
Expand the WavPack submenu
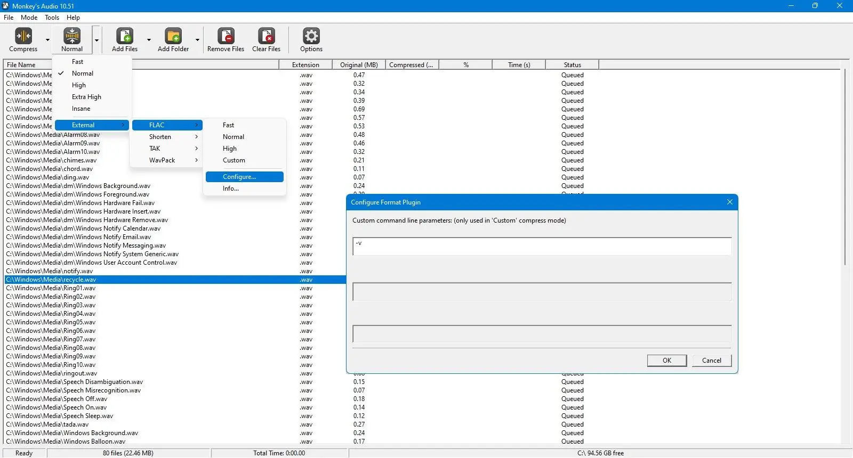click(x=167, y=160)
